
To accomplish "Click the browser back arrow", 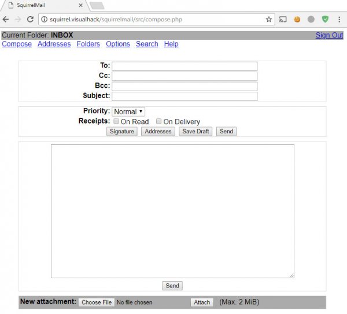I will (6, 19).
